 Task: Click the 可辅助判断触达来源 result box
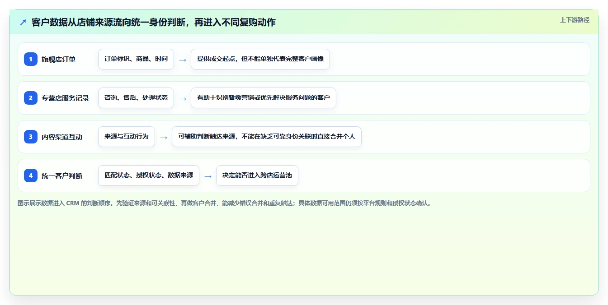tap(267, 137)
